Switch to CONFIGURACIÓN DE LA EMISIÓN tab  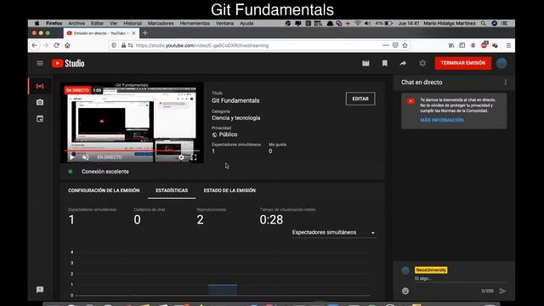tap(104, 190)
